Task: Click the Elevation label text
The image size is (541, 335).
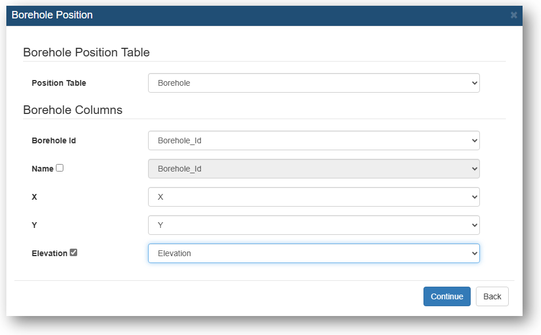Action: (50, 253)
